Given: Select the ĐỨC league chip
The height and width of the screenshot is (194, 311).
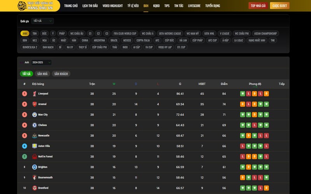Looking at the screenshot, I should [44, 33].
